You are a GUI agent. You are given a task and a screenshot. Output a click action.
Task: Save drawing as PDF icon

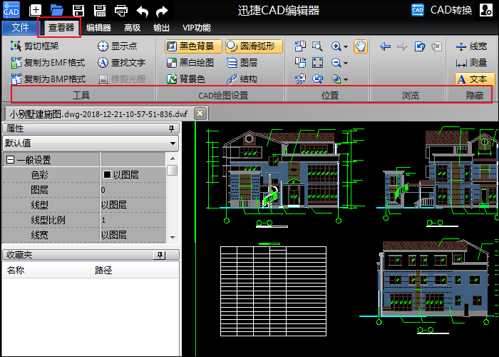click(100, 10)
